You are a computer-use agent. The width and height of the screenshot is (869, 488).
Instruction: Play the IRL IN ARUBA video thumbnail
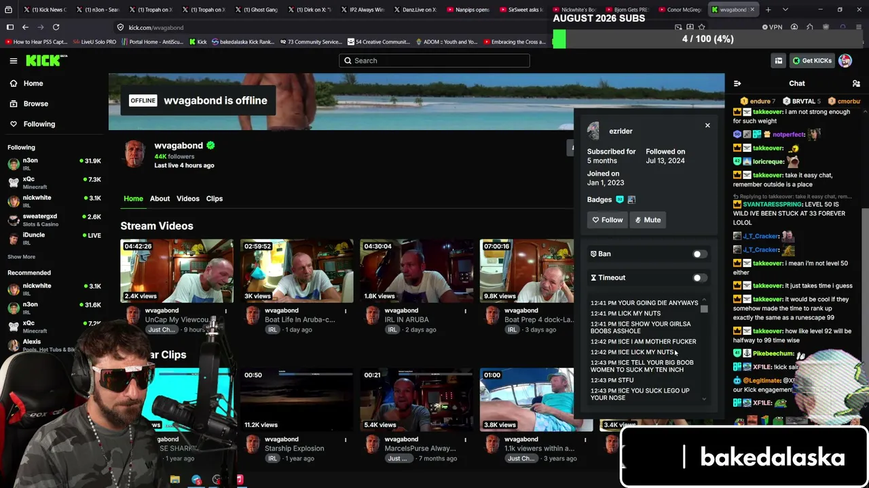click(416, 270)
